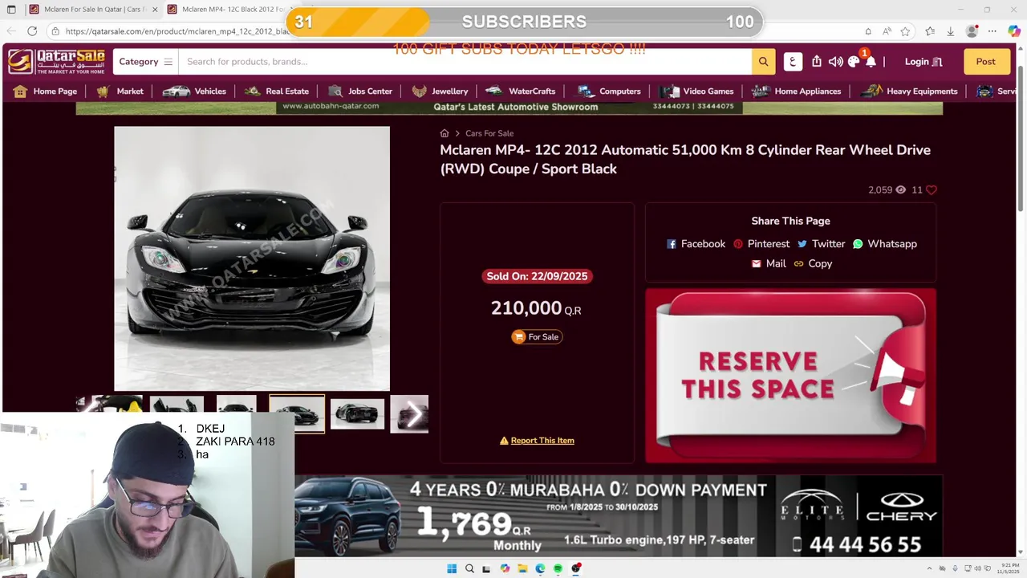Go to Home Page nav item
The height and width of the screenshot is (578, 1027).
45,92
